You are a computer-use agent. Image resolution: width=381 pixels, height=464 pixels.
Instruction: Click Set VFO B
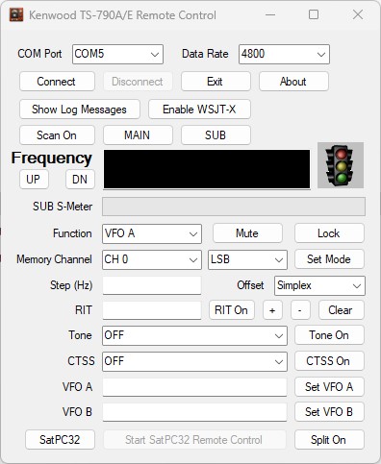pyautogui.click(x=329, y=412)
